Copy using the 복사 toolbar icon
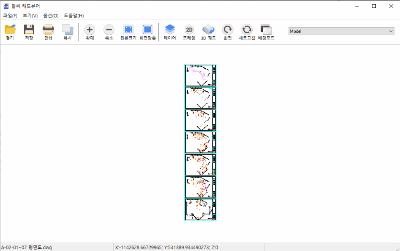The image size is (400, 251). (68, 32)
